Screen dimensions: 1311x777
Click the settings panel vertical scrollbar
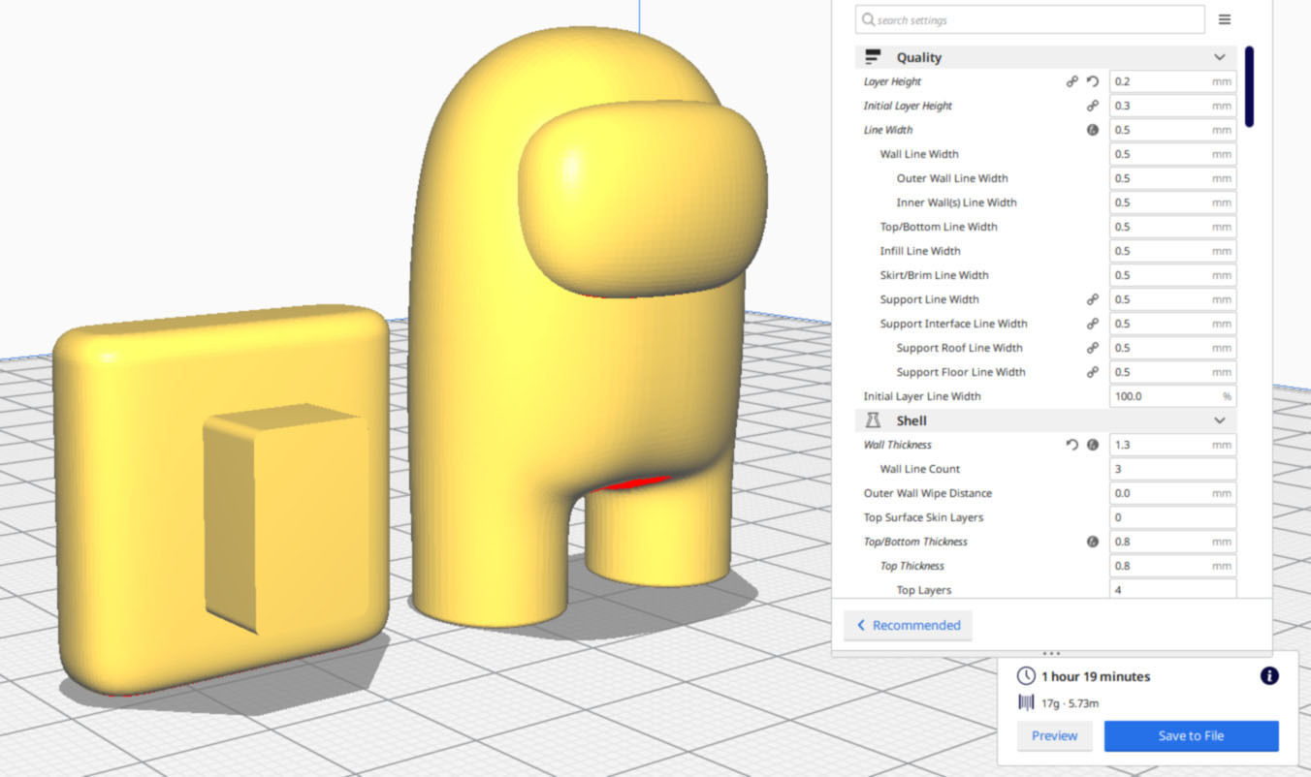pos(1250,87)
